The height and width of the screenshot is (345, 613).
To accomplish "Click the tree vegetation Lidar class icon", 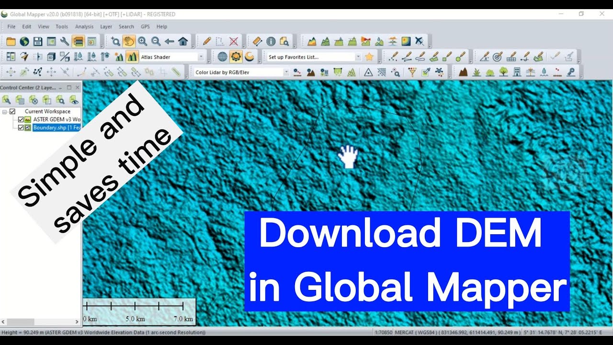I will 503,72.
